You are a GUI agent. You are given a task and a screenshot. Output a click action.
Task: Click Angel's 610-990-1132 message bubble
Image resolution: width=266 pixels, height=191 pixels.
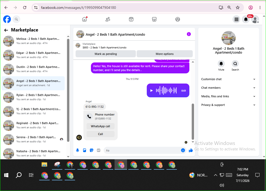[95, 107]
